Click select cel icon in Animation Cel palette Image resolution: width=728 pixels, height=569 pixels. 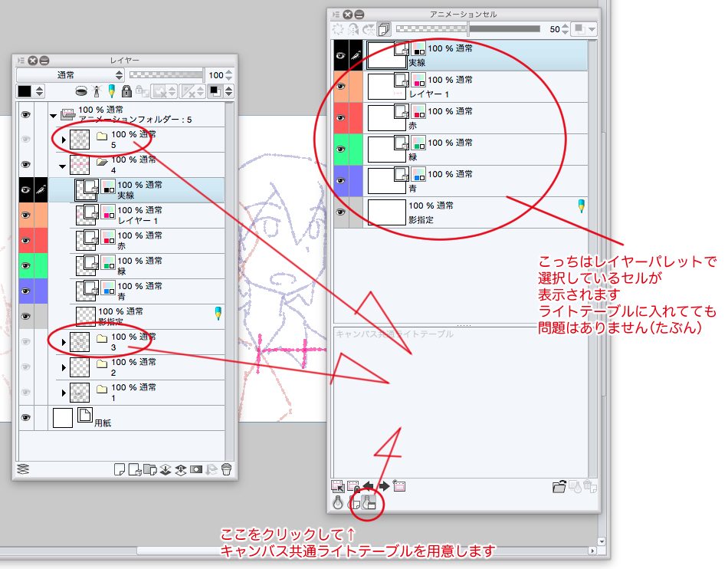(x=338, y=486)
